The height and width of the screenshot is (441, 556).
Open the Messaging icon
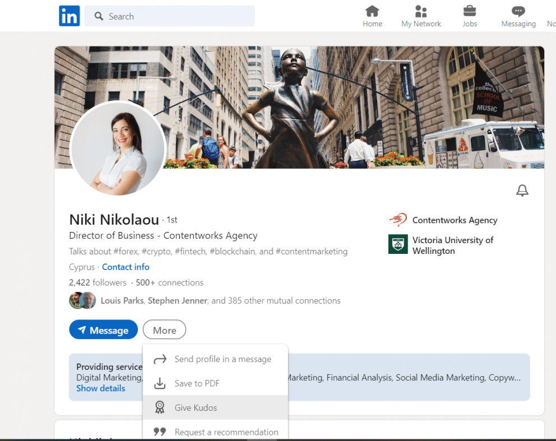[x=518, y=11]
